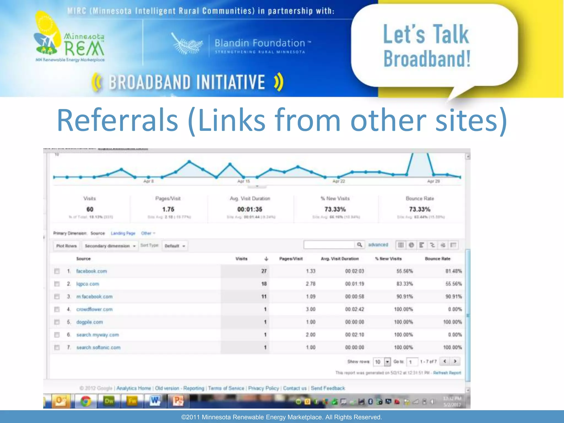Image resolution: width=564 pixels, height=423 pixels.
Task: Open Word from the taskbar
Action: (x=155, y=401)
